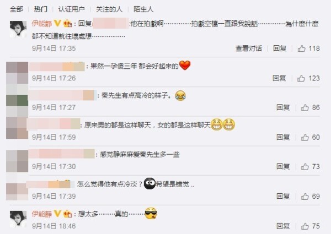Screen dimensions: 331x234
Task: Click thumbs-up on comment with 123 likes
Action: tap(301, 78)
